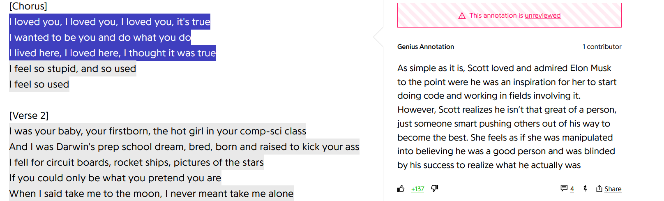Viewport: 664px width, 201px height.
Task: Follow the "unreviewed" link in the banner
Action: click(x=542, y=16)
